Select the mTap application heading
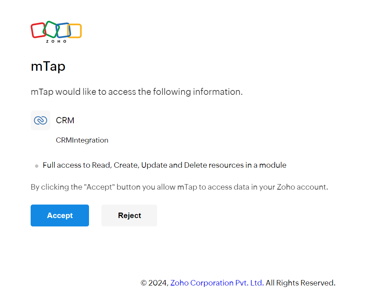The image size is (367, 299). click(x=48, y=67)
